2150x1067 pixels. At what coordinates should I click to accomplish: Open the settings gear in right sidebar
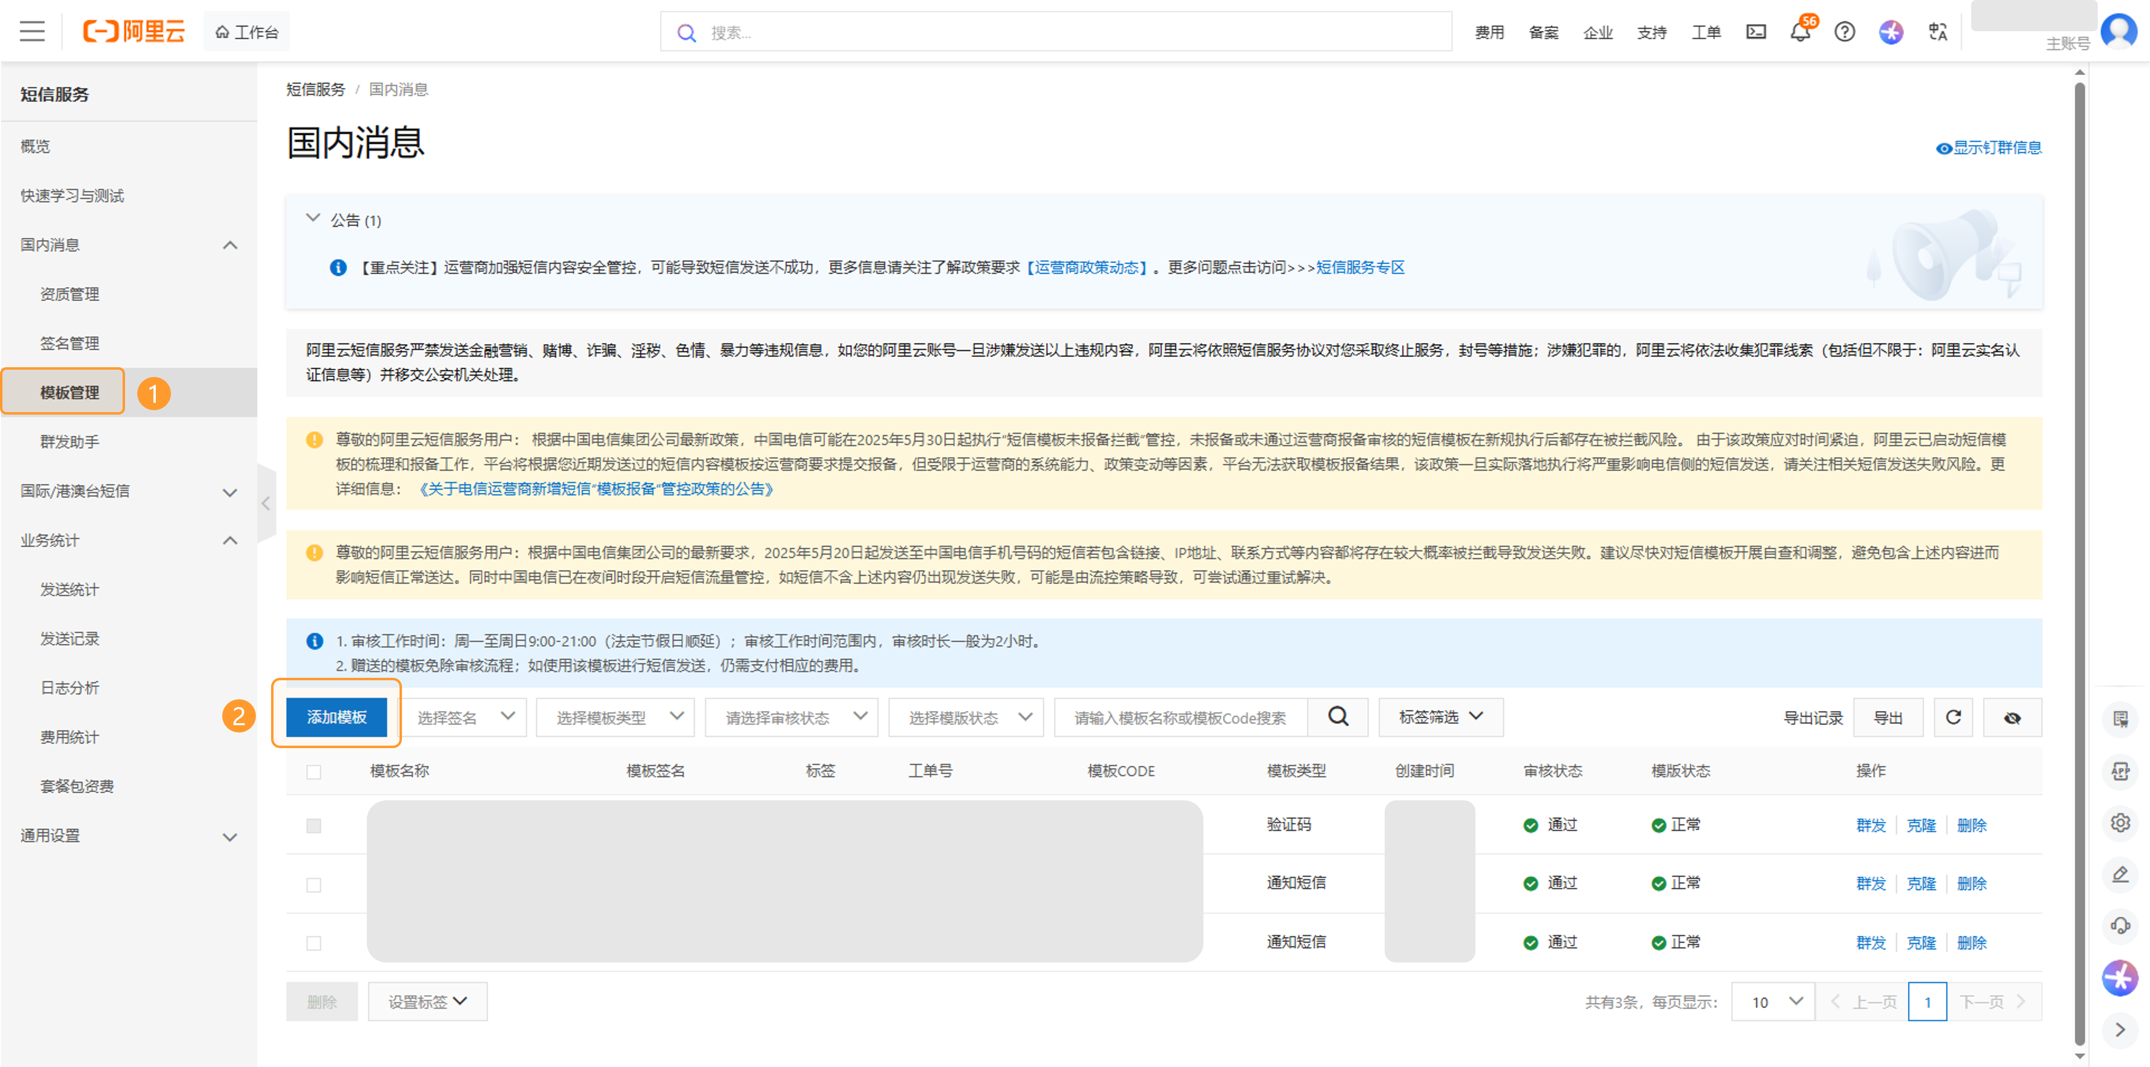click(2120, 822)
